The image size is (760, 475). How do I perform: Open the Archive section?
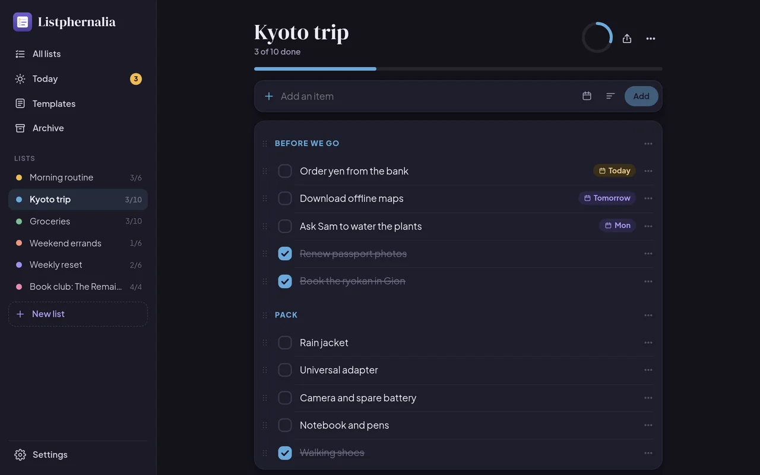[x=78, y=128]
